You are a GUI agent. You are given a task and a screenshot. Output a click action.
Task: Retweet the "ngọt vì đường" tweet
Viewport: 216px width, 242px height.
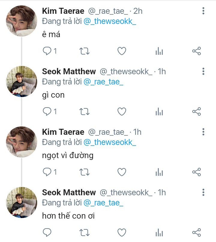84,172
